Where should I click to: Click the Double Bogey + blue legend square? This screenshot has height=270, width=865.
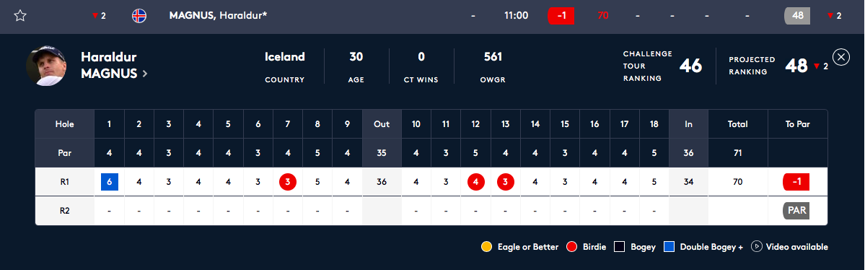(x=669, y=247)
